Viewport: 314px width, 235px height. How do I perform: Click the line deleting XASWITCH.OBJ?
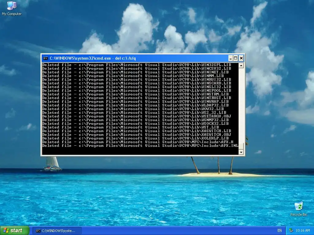click(x=136, y=135)
